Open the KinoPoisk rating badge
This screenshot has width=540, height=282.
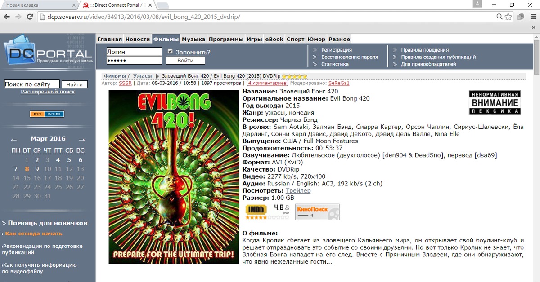pyautogui.click(x=317, y=212)
